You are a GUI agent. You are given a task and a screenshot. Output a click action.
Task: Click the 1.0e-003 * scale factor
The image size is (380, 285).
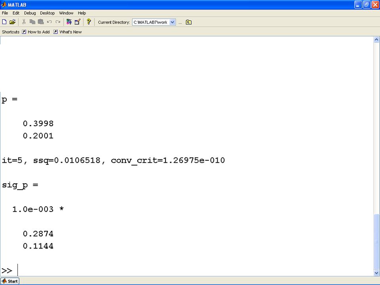pyautogui.click(x=38, y=209)
